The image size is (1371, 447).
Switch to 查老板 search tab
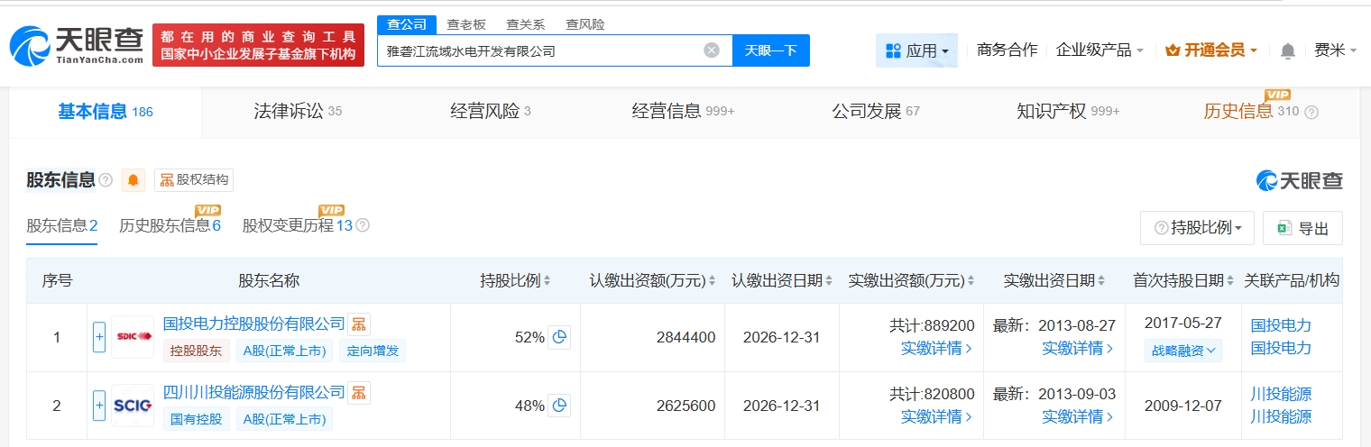coord(465,24)
